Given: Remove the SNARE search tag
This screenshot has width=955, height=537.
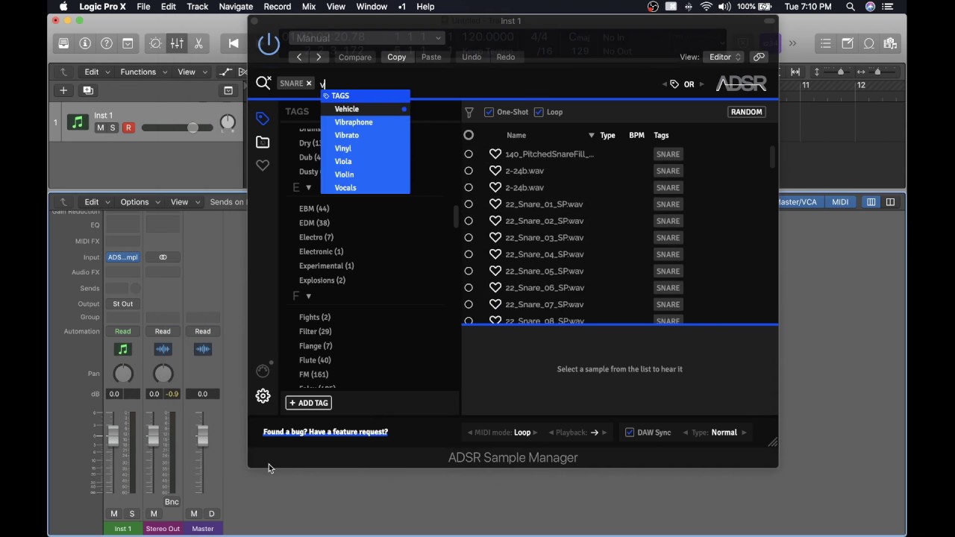Looking at the screenshot, I should click(x=309, y=84).
